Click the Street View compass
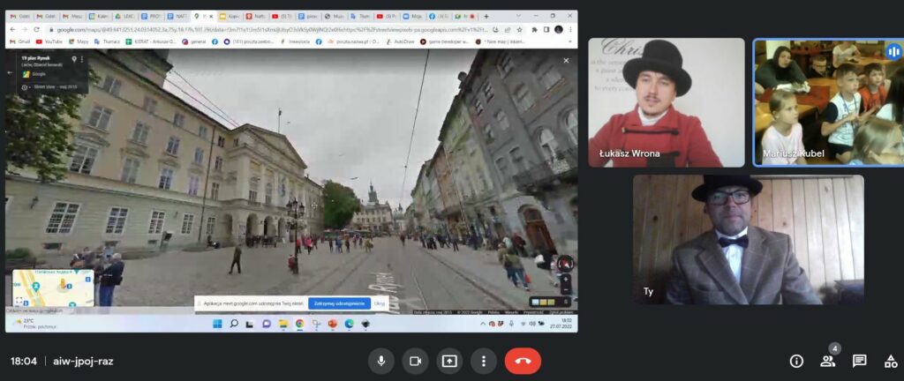Viewport: 904px width, 381px height. [x=565, y=262]
